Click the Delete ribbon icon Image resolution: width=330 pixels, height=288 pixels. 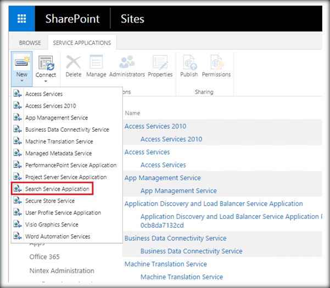pos(74,63)
